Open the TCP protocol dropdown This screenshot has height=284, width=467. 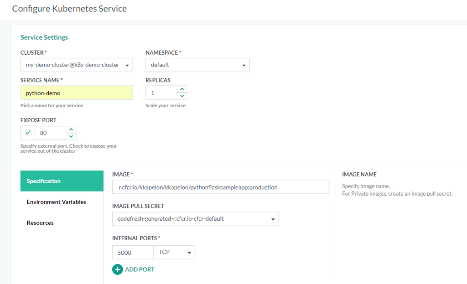click(174, 252)
